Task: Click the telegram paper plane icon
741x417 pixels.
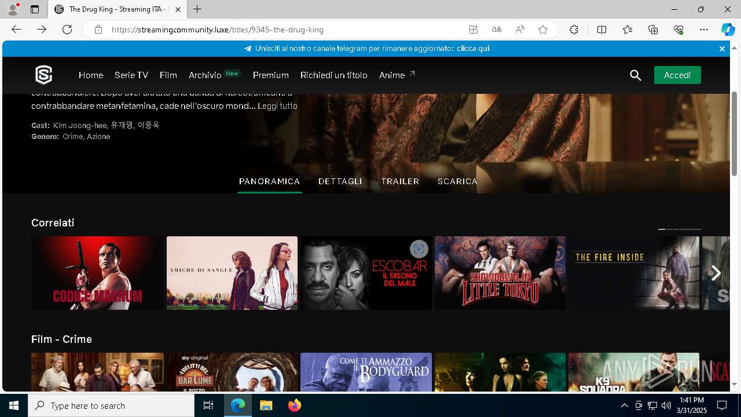Action: click(x=248, y=49)
